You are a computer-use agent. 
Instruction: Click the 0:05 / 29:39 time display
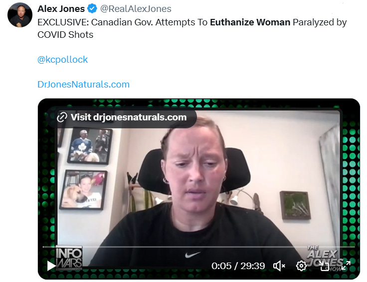[238, 266]
